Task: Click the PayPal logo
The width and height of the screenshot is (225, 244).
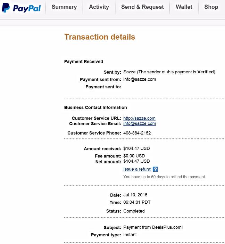Action: (x=21, y=8)
